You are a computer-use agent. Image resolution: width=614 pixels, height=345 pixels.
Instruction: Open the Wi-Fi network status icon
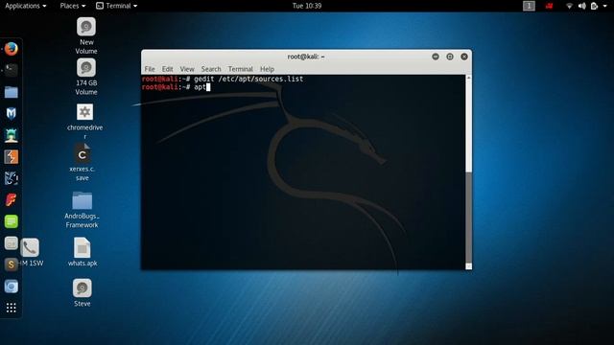569,6
